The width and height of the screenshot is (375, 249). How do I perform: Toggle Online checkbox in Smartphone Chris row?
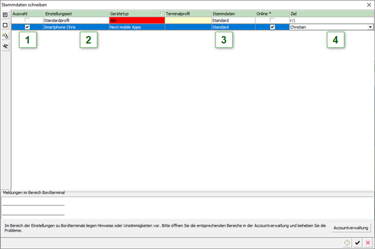coord(272,27)
